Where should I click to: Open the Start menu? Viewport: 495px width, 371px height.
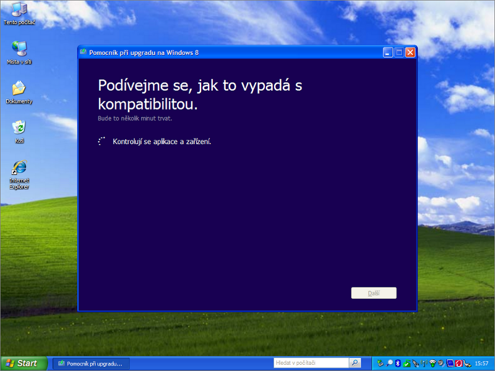(x=24, y=363)
